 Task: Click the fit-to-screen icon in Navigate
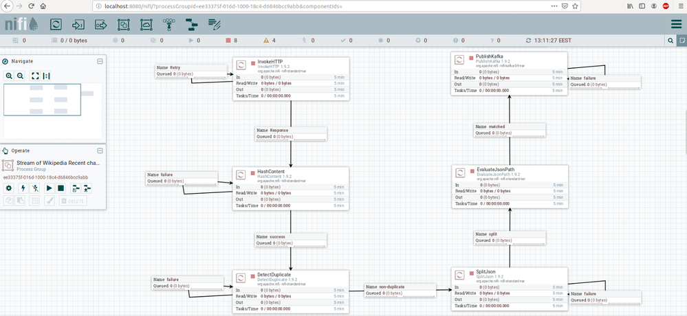click(35, 76)
